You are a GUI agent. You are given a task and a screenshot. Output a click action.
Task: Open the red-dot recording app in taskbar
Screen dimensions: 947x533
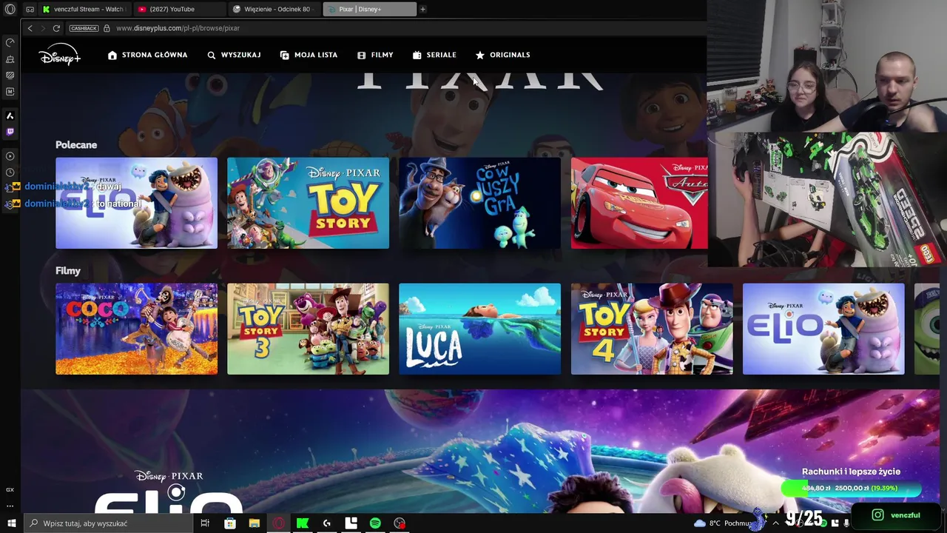pos(400,523)
